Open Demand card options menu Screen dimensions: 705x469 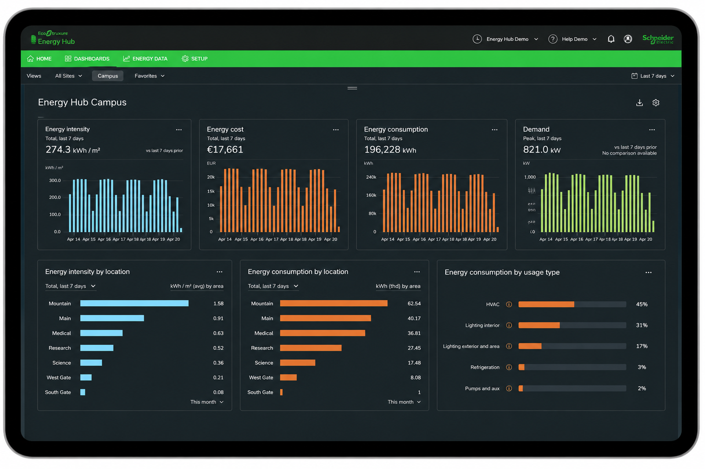tap(652, 130)
